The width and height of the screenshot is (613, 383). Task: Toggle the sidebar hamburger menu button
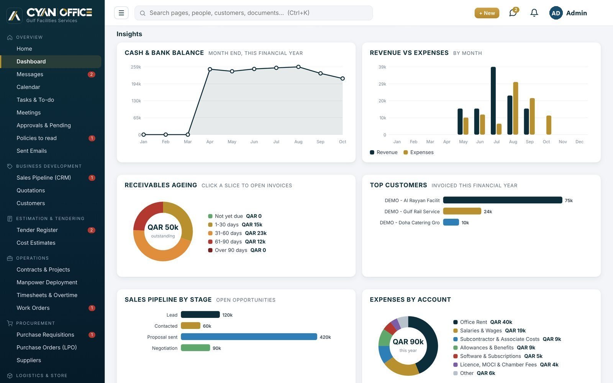(121, 13)
